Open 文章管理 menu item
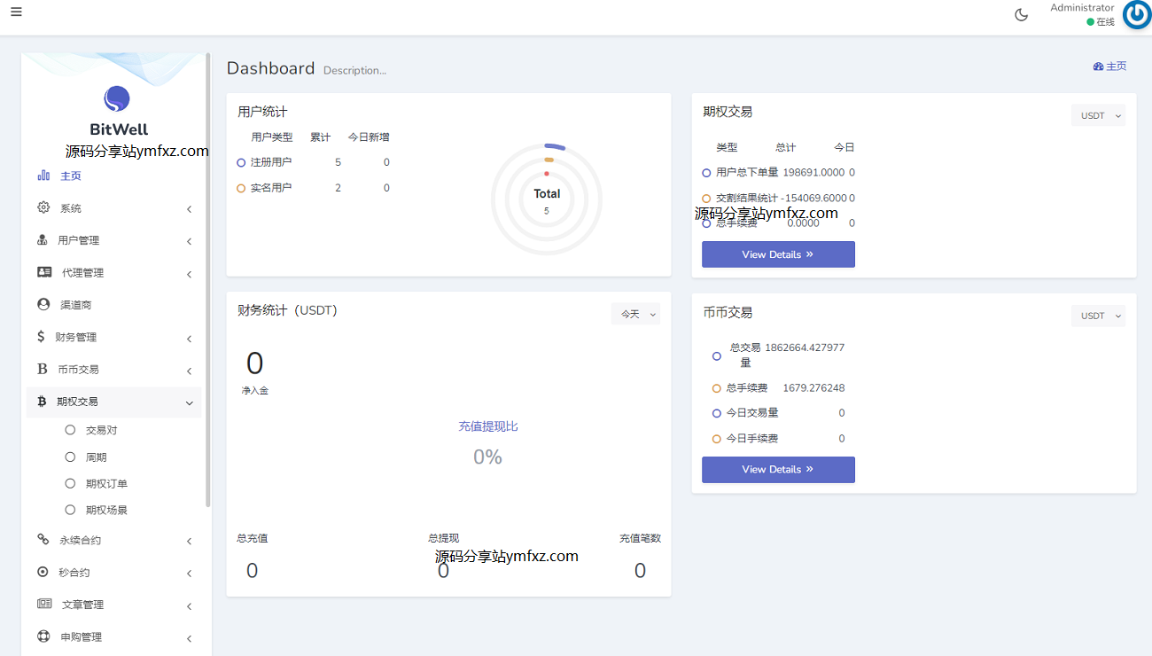 click(82, 605)
